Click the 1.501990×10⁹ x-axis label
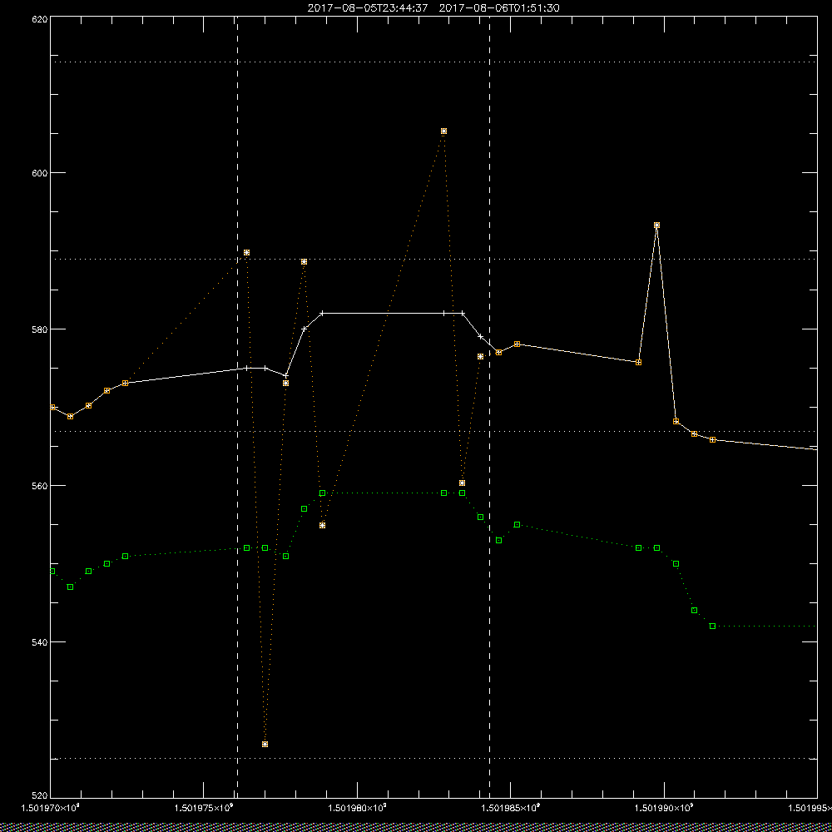Screen dimensions: 832x832 tap(664, 808)
